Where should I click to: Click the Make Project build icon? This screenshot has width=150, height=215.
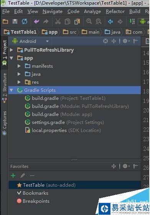pyautogui.click(x=132, y=21)
